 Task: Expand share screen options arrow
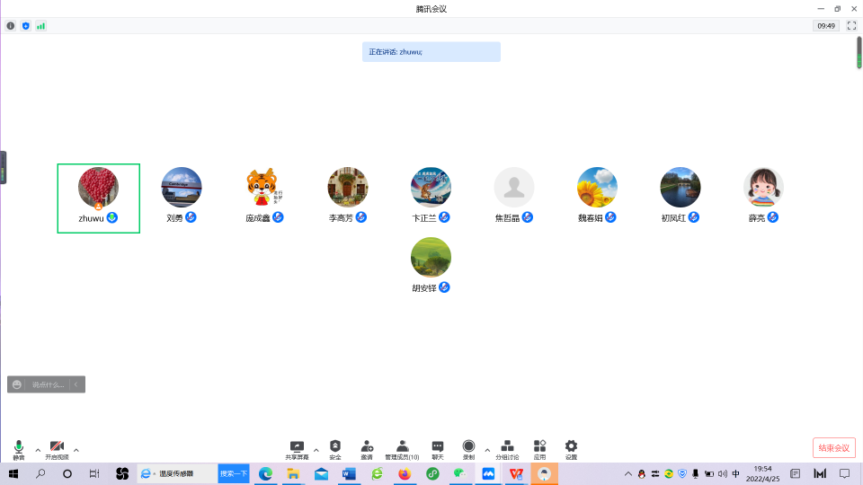point(316,450)
